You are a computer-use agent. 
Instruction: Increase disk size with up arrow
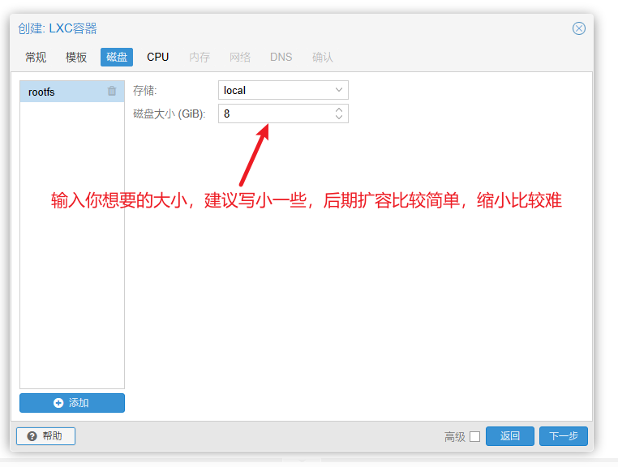[339, 109]
